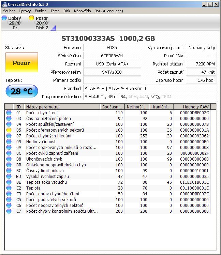The height and width of the screenshot is (255, 221).
Task: Click the supported features field
Action: [150, 96]
